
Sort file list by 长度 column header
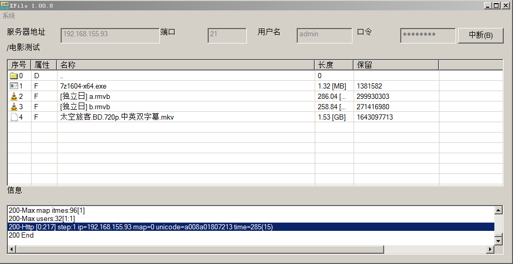tap(334, 65)
